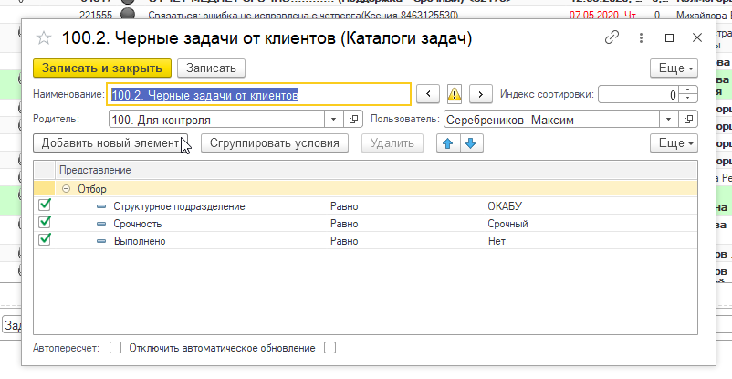The width and height of the screenshot is (732, 379).
Task: Move selected condition up with blue arrow
Action: pyautogui.click(x=448, y=143)
